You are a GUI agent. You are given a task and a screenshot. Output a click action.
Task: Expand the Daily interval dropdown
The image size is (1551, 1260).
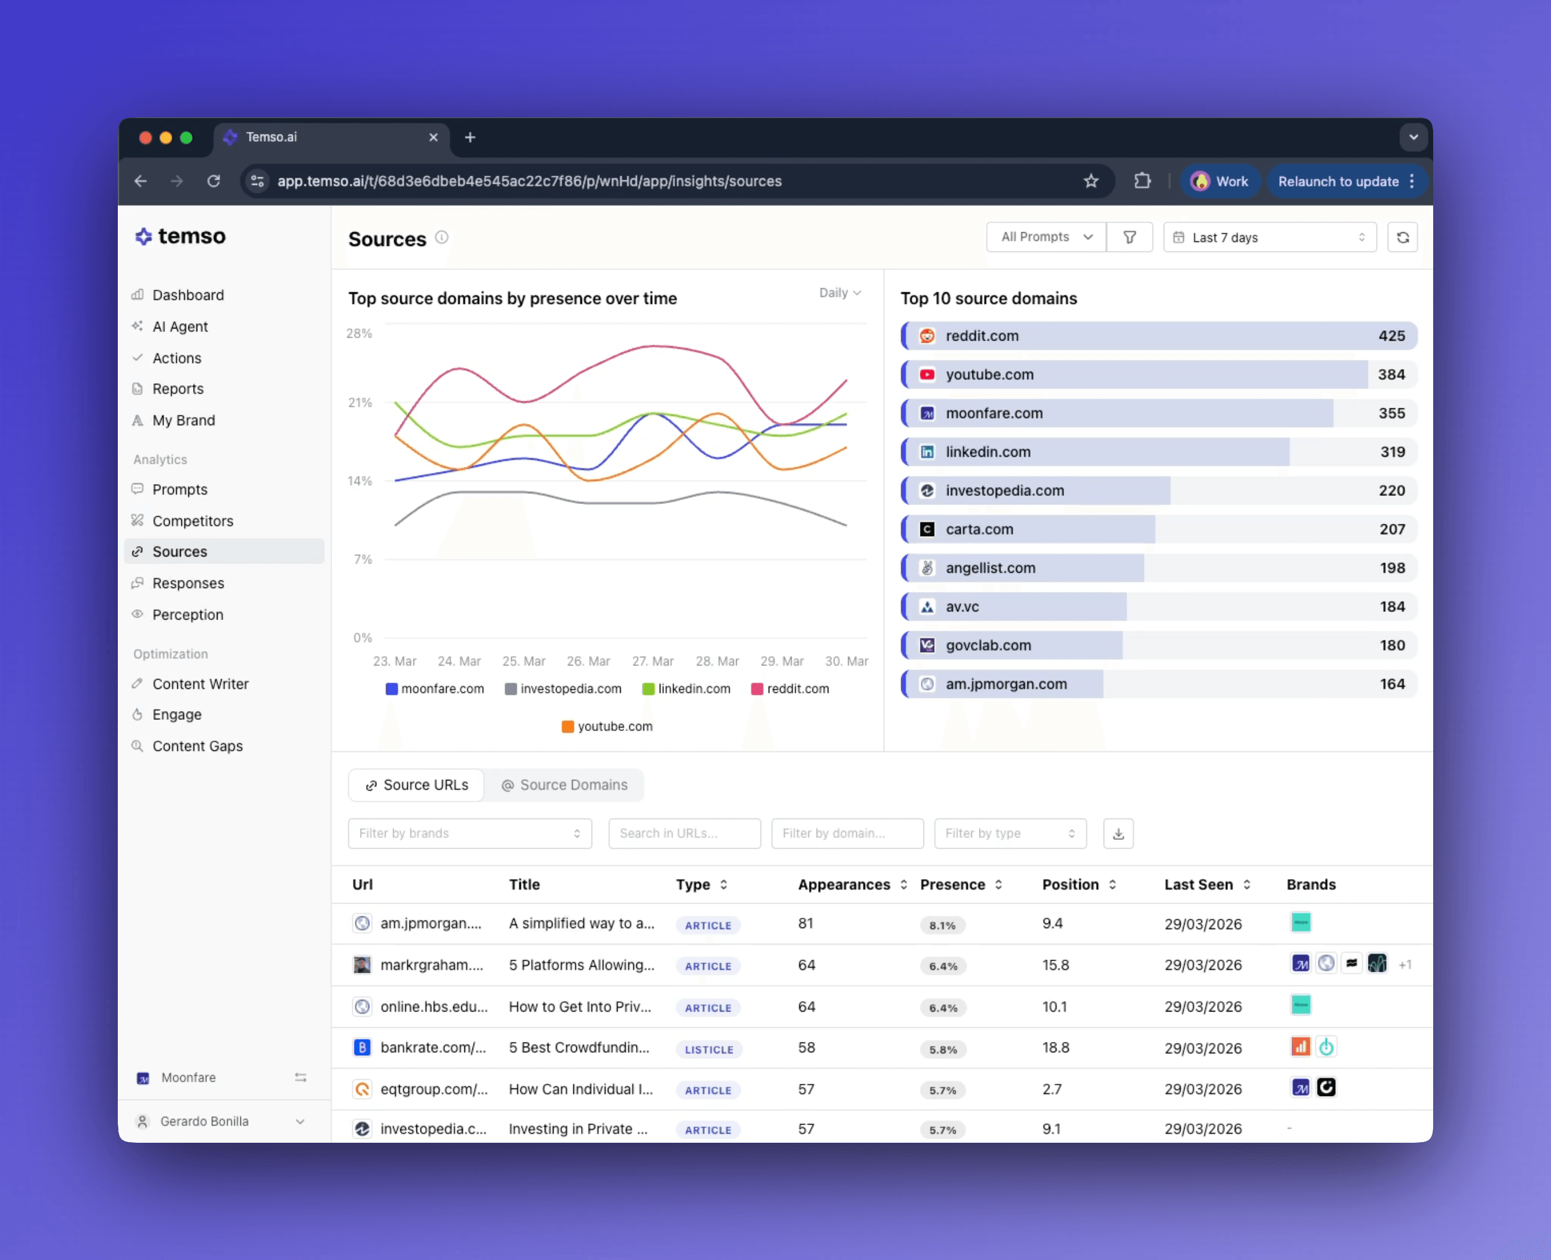pos(840,292)
